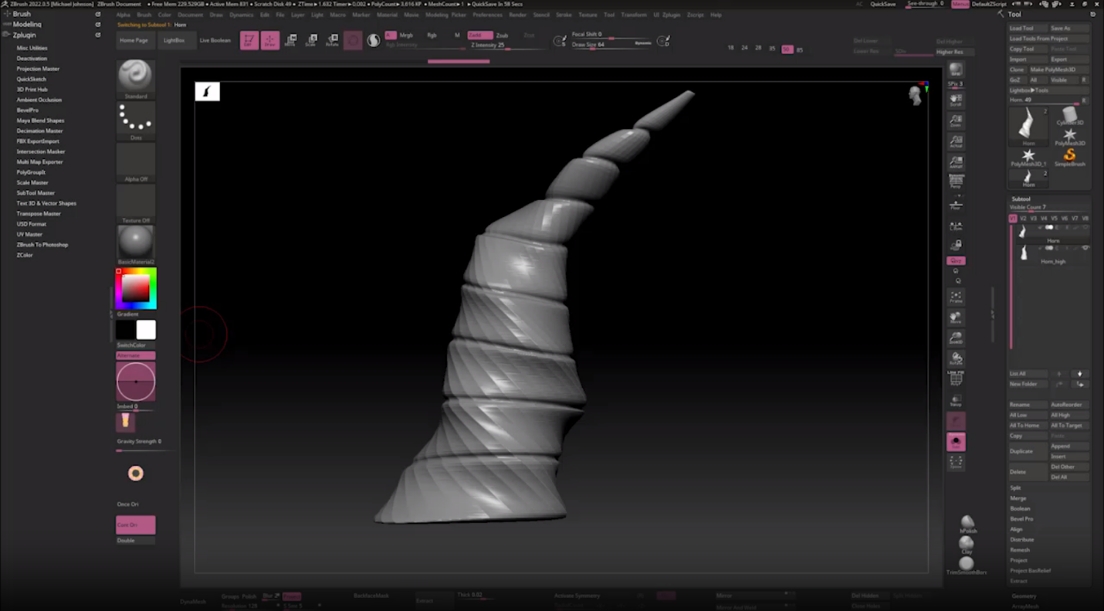
Task: Select the Horn subtool thumbnail
Action: pos(1022,231)
